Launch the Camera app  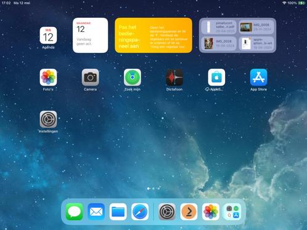tap(90, 77)
